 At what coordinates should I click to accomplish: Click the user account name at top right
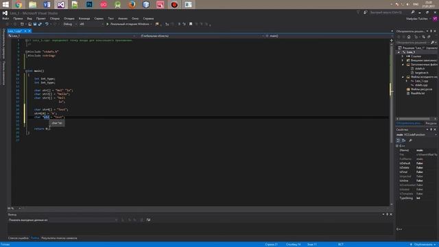(x=417, y=19)
